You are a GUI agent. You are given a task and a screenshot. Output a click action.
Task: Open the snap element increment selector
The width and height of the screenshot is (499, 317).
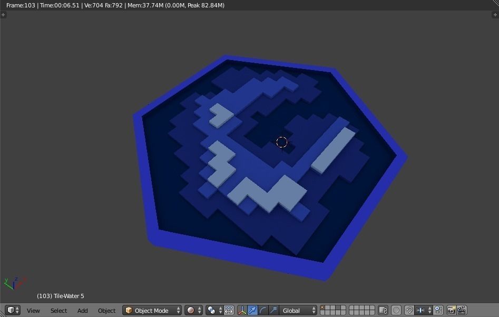424,310
